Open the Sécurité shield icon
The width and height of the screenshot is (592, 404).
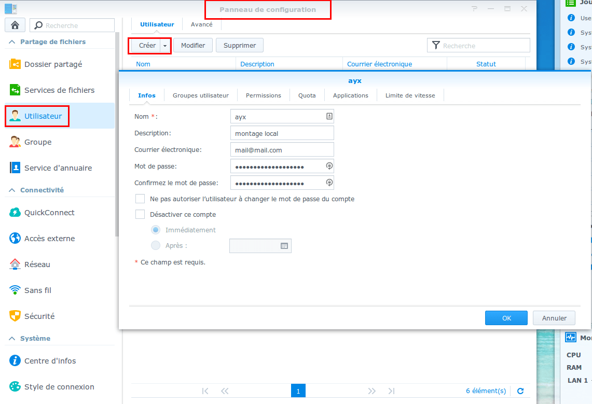pos(15,316)
